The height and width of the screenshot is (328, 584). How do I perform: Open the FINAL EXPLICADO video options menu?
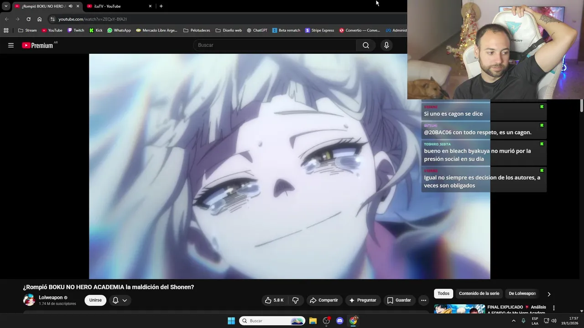[554, 308]
